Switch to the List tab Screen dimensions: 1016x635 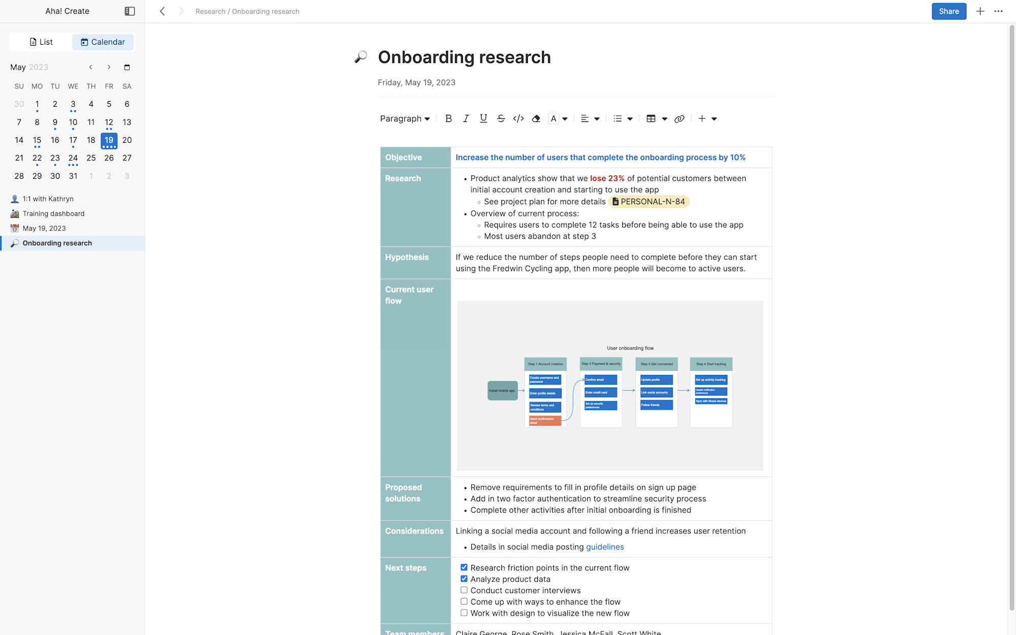coord(41,42)
